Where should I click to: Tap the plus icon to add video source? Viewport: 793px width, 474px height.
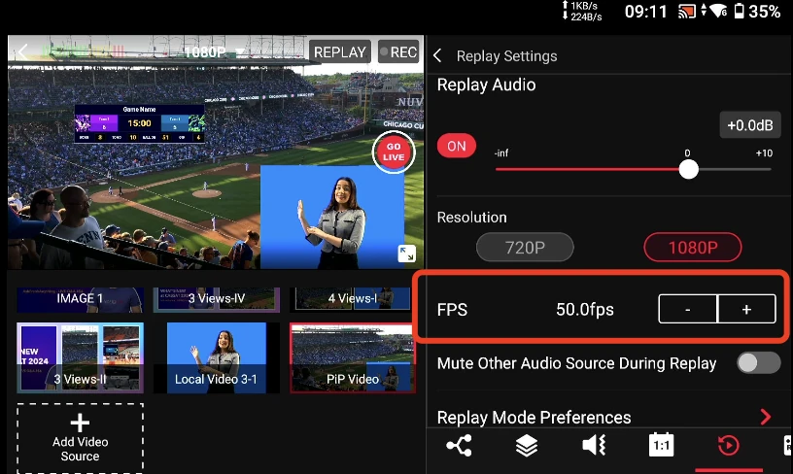pyautogui.click(x=80, y=423)
